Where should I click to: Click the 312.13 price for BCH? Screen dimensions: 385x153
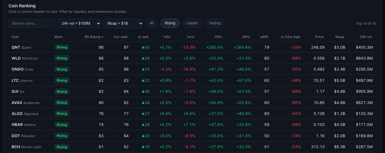pos(318,147)
